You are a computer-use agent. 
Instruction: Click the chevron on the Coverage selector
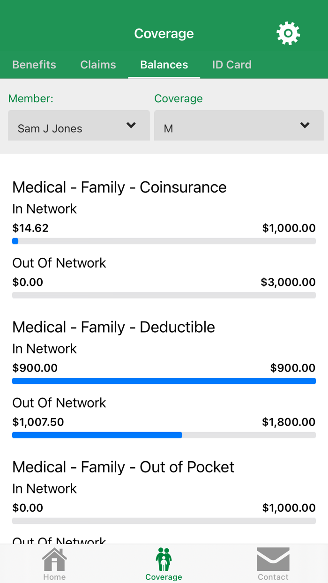click(x=305, y=125)
